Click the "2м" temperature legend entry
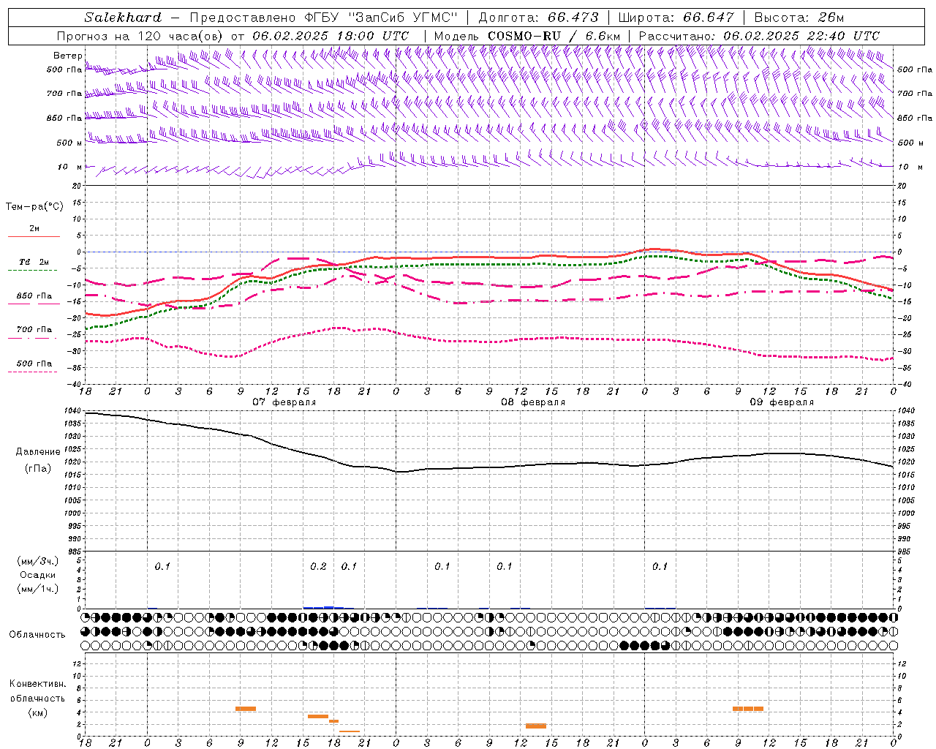936x749 pixels. pyautogui.click(x=34, y=228)
